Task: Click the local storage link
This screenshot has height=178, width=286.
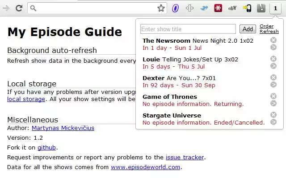Action: pyautogui.click(x=26, y=99)
